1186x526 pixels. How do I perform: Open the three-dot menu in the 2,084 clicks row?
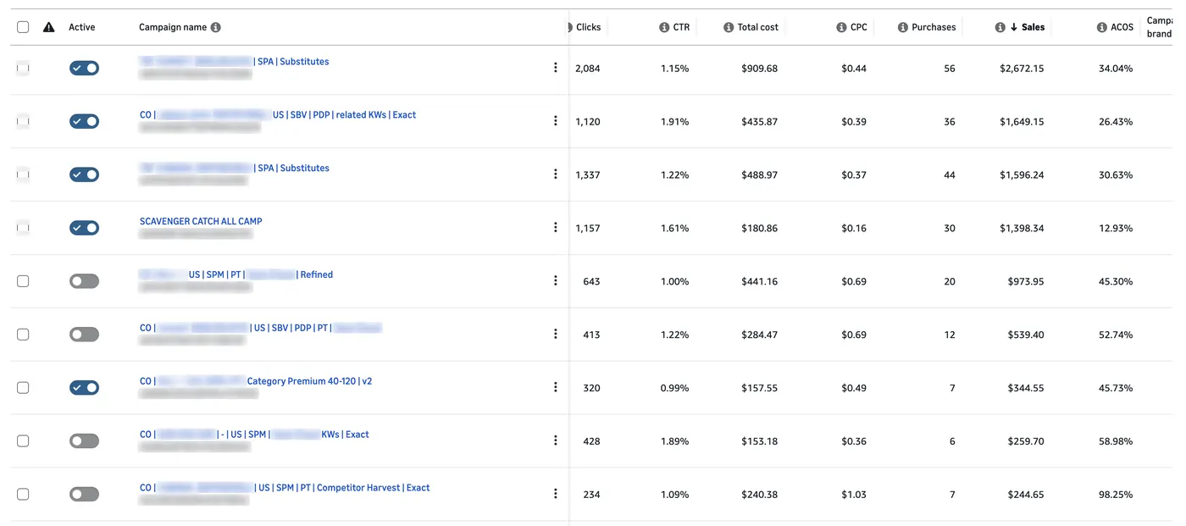click(x=556, y=67)
